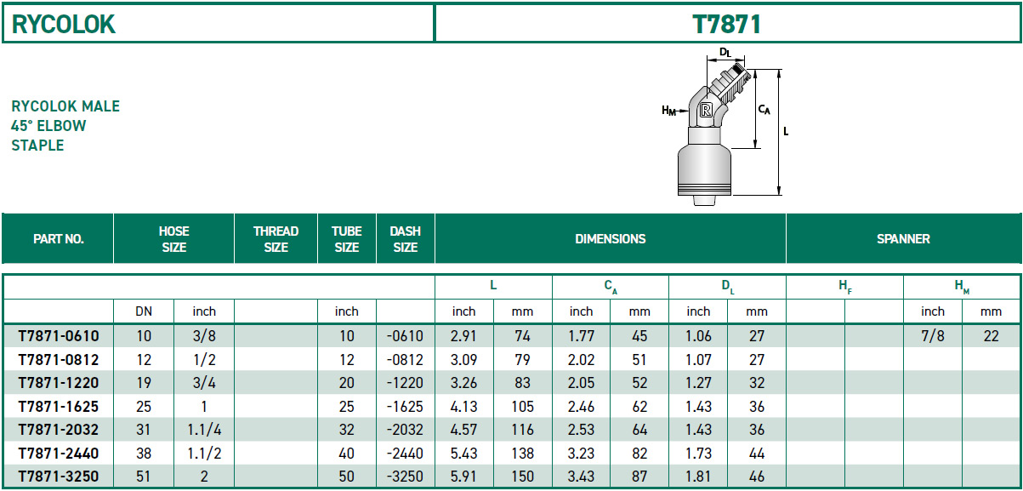
Task: Click the DL inch value 1.81
Action: coord(698,477)
